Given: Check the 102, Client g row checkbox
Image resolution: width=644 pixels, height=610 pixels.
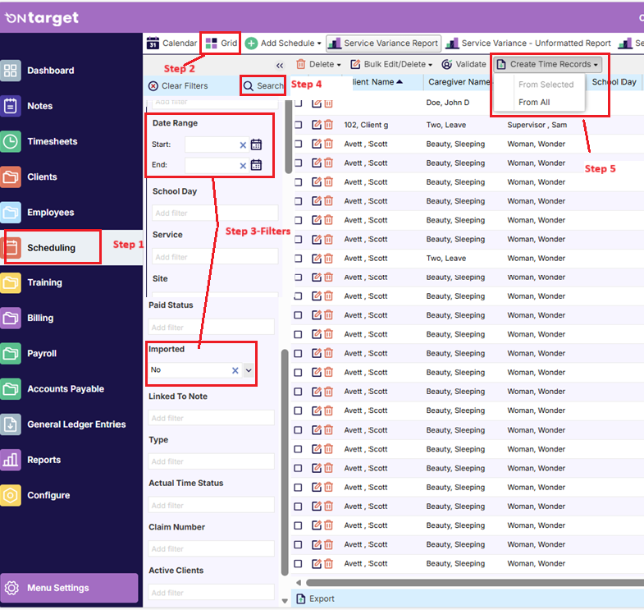Looking at the screenshot, I should coord(298,125).
